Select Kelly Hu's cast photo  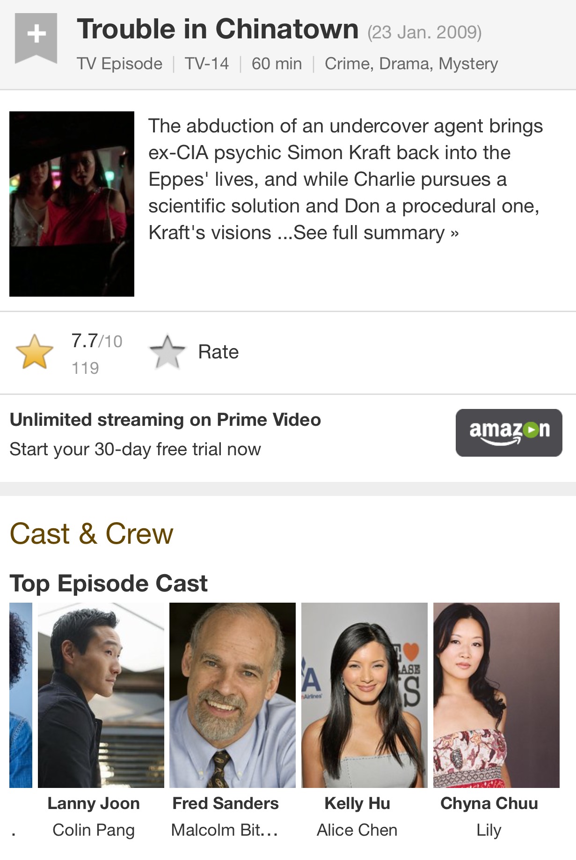364,695
